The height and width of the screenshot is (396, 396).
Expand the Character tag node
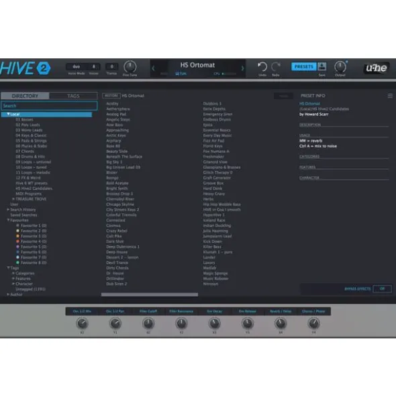pos(13,284)
